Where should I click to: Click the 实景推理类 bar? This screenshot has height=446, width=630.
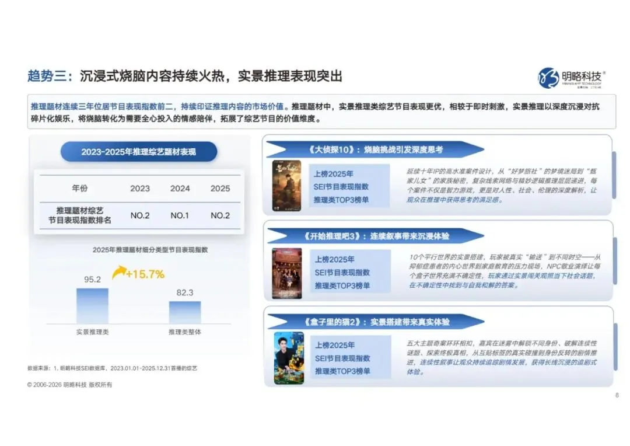(92, 306)
